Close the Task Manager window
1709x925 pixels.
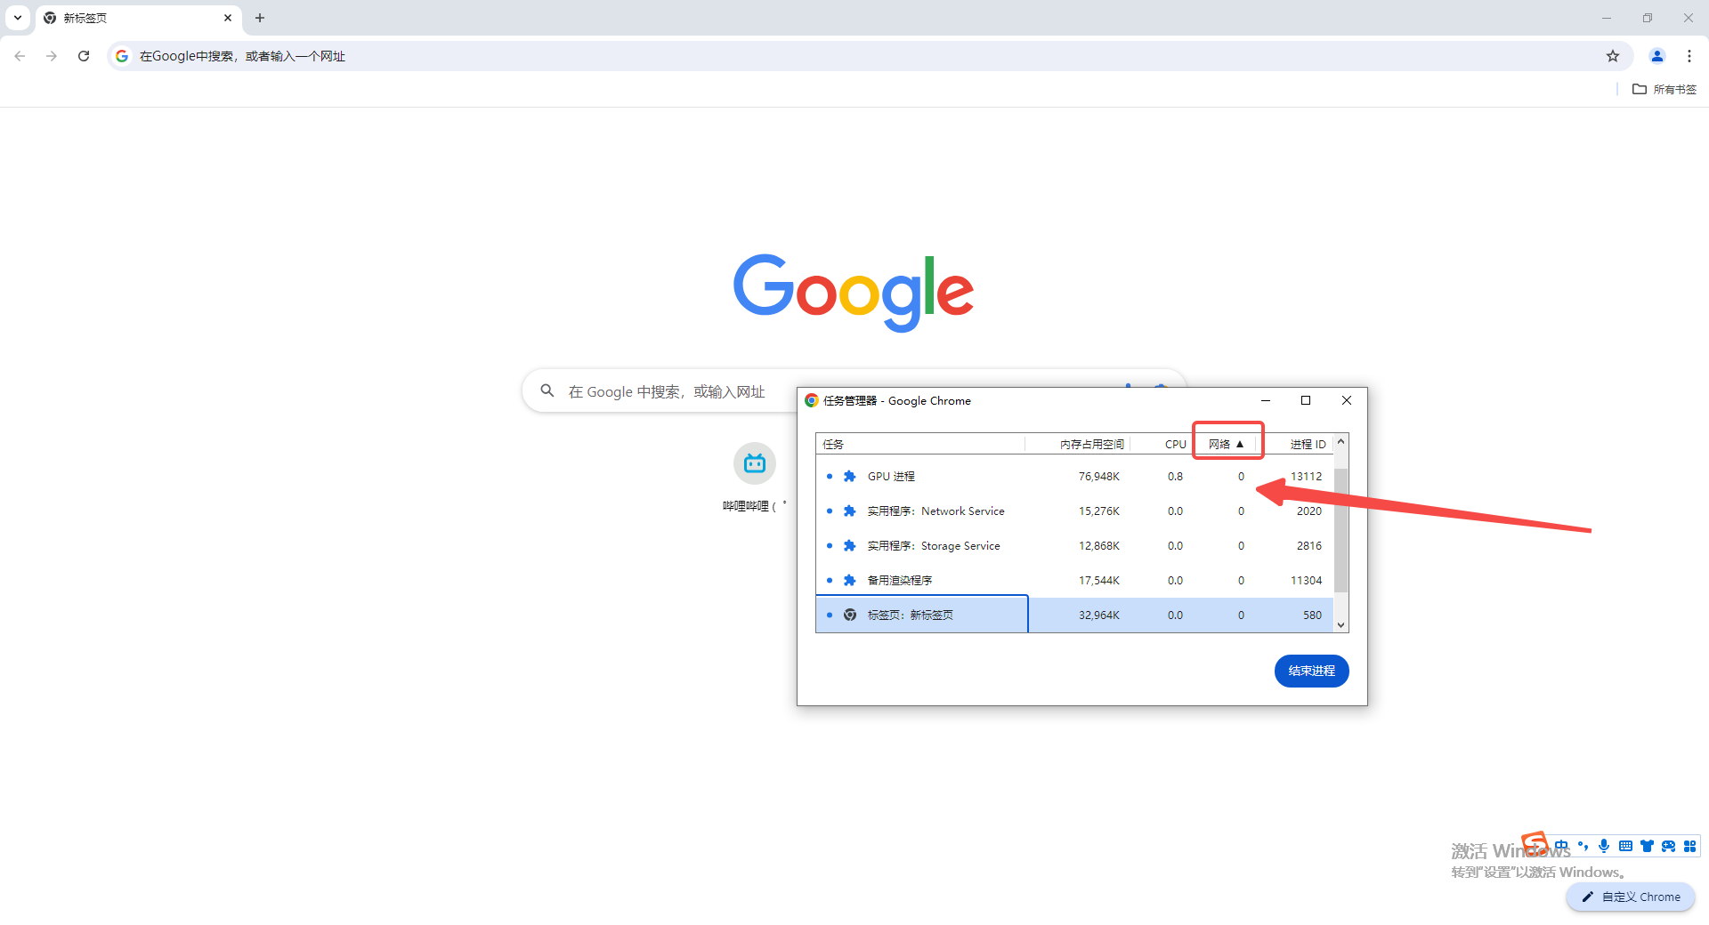coord(1347,400)
